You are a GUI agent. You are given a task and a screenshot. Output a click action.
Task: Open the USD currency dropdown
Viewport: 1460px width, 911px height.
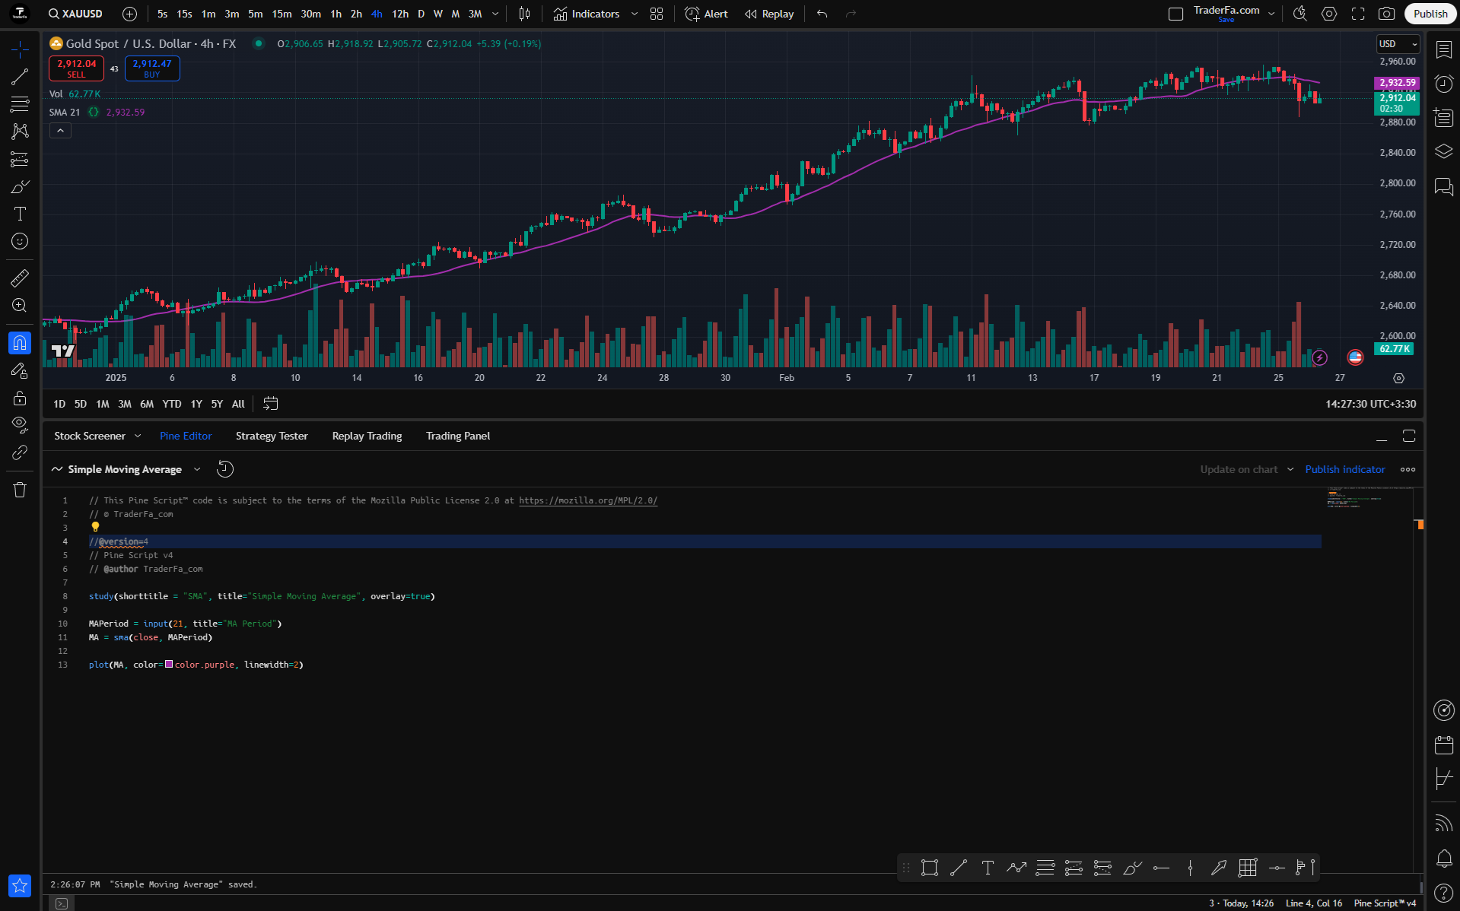click(x=1398, y=44)
